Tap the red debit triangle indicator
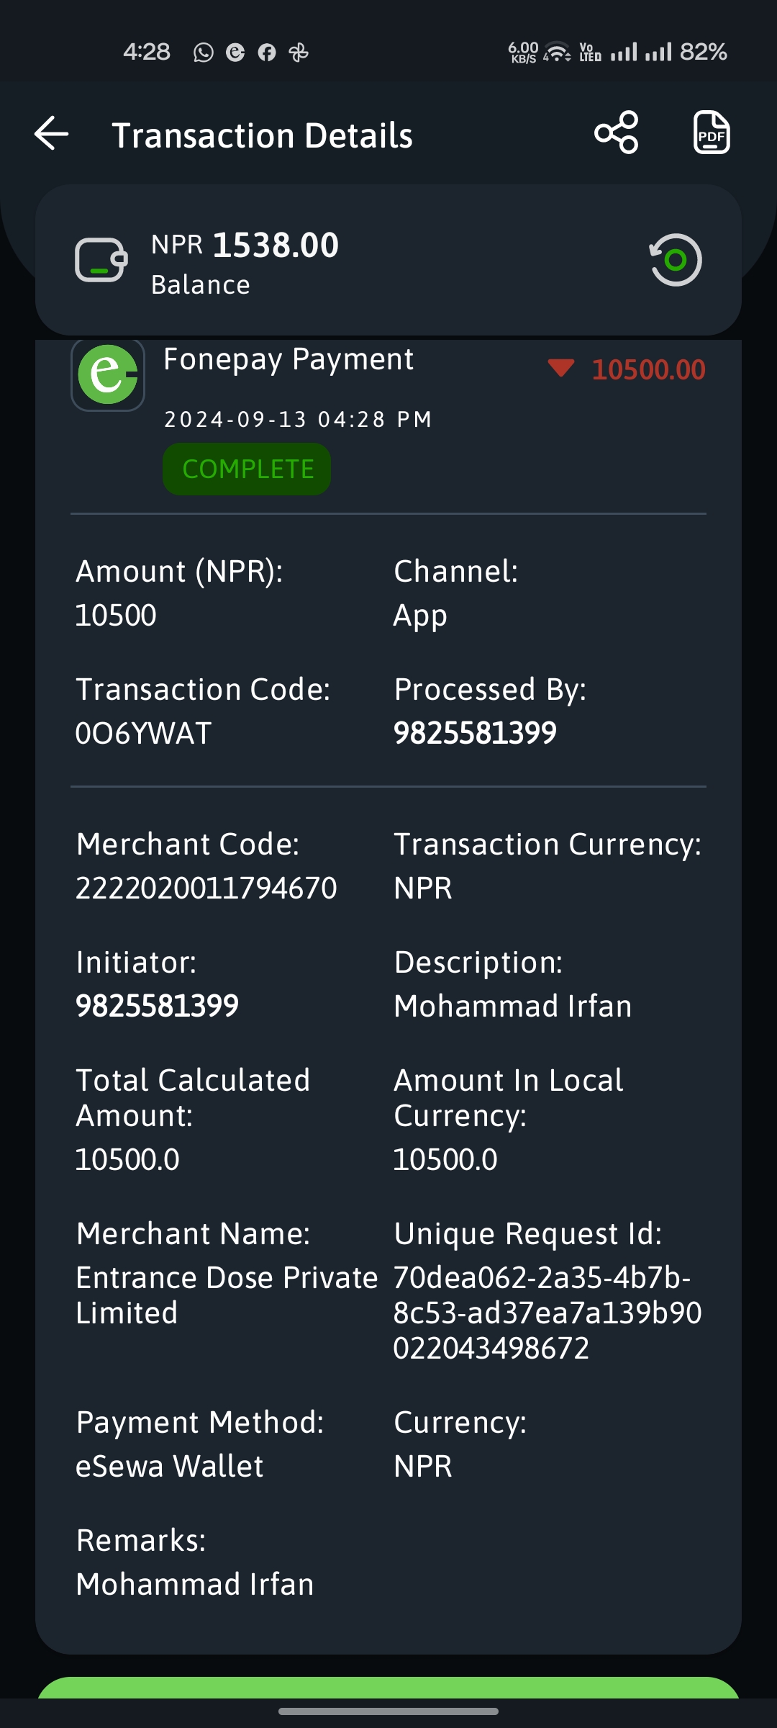777x1728 pixels. 560,369
